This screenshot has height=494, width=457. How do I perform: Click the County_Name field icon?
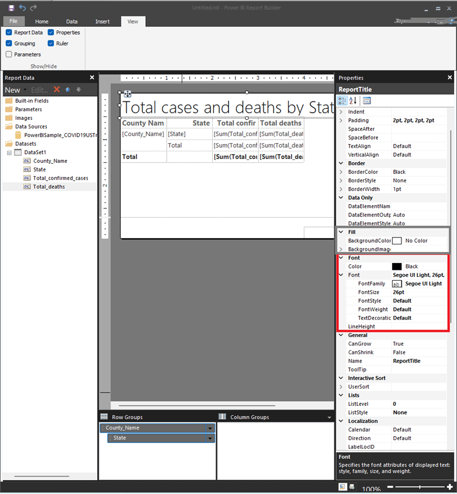[27, 161]
